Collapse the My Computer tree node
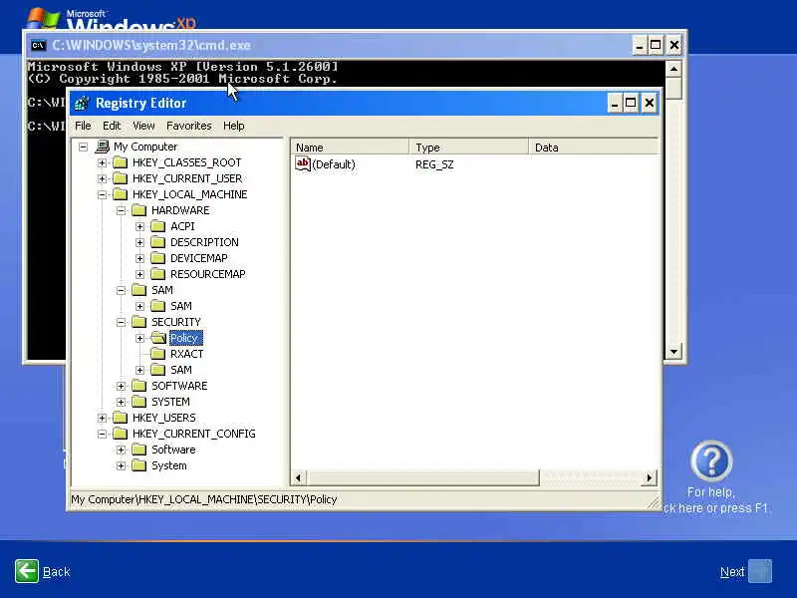The width and height of the screenshot is (797, 598). 84,147
